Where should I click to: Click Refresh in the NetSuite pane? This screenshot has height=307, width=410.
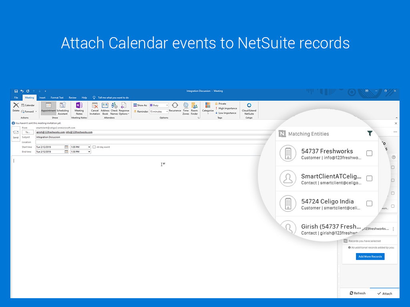point(358,293)
